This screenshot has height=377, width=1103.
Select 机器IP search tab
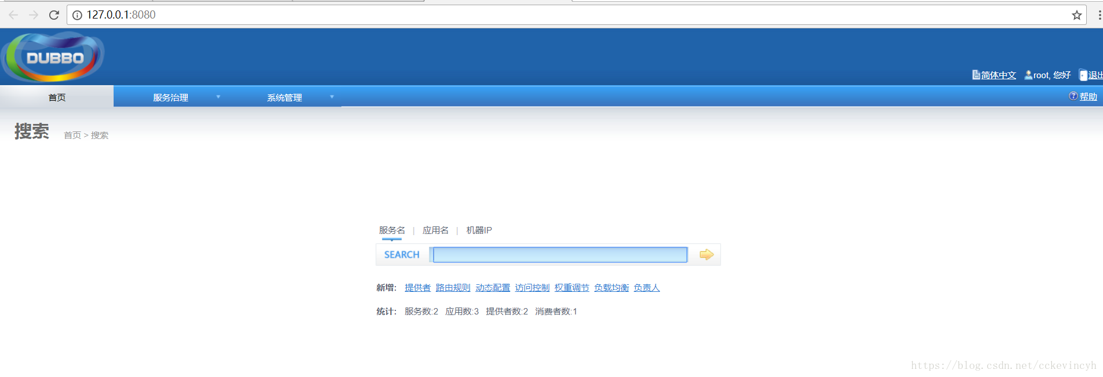tap(479, 230)
